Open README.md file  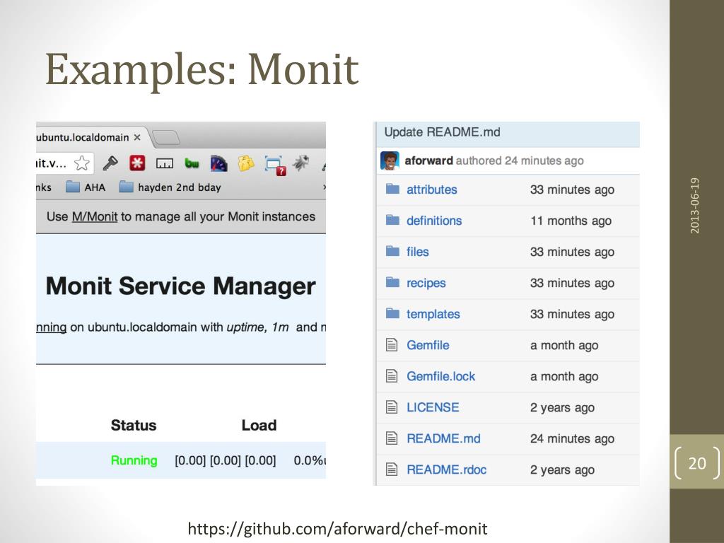pyautogui.click(x=443, y=438)
